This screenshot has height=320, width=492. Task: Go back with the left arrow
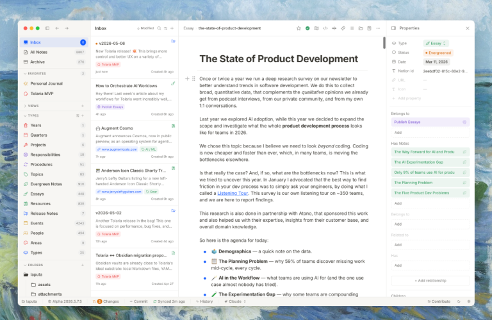point(57,28)
